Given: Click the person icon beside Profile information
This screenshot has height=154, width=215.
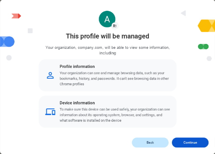Looking at the screenshot, I should click(50, 75).
